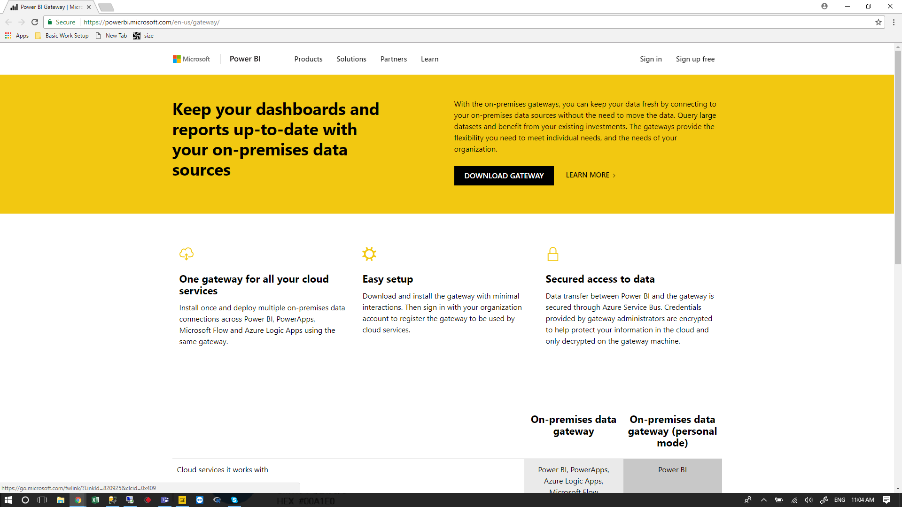Open the R application taskbar icon

tap(217, 500)
